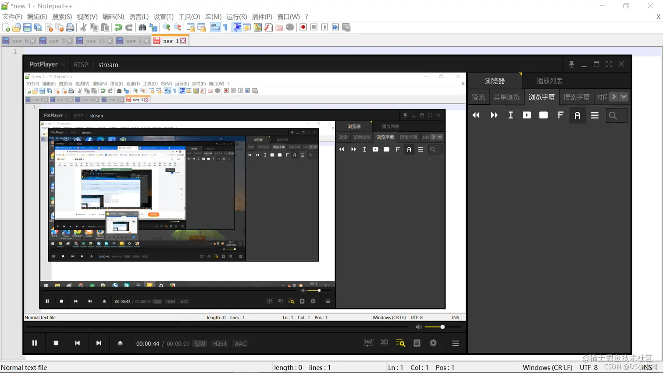This screenshot has width=663, height=373.
Task: Open Function List from toolbar
Action: click(268, 27)
